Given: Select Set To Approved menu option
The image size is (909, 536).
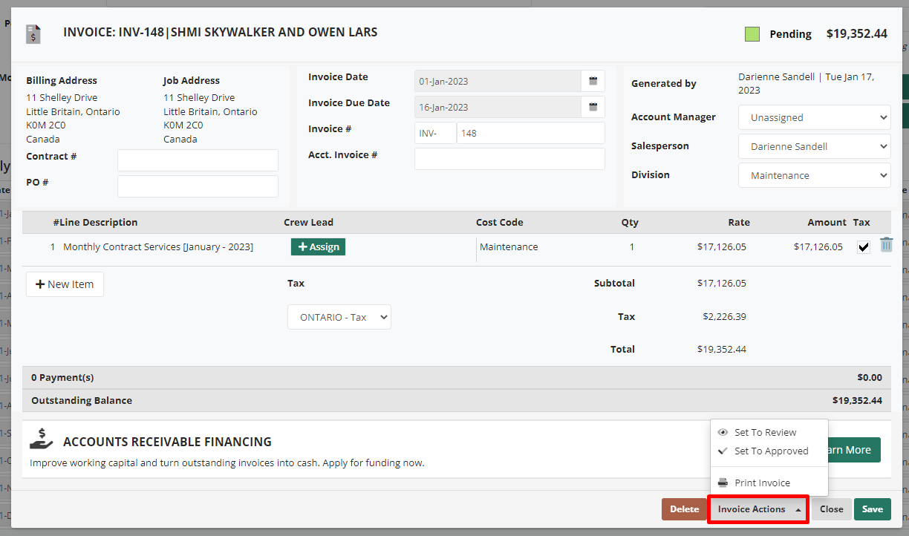Looking at the screenshot, I should pyautogui.click(x=771, y=451).
